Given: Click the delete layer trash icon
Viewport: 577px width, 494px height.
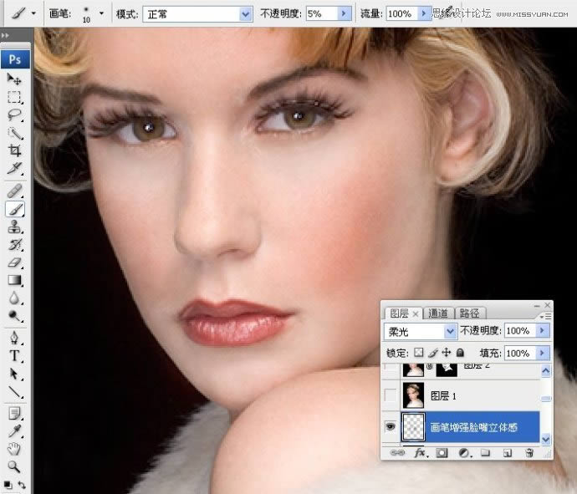Looking at the screenshot, I should (x=528, y=453).
